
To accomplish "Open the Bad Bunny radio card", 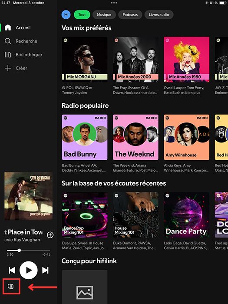I will pos(85,137).
